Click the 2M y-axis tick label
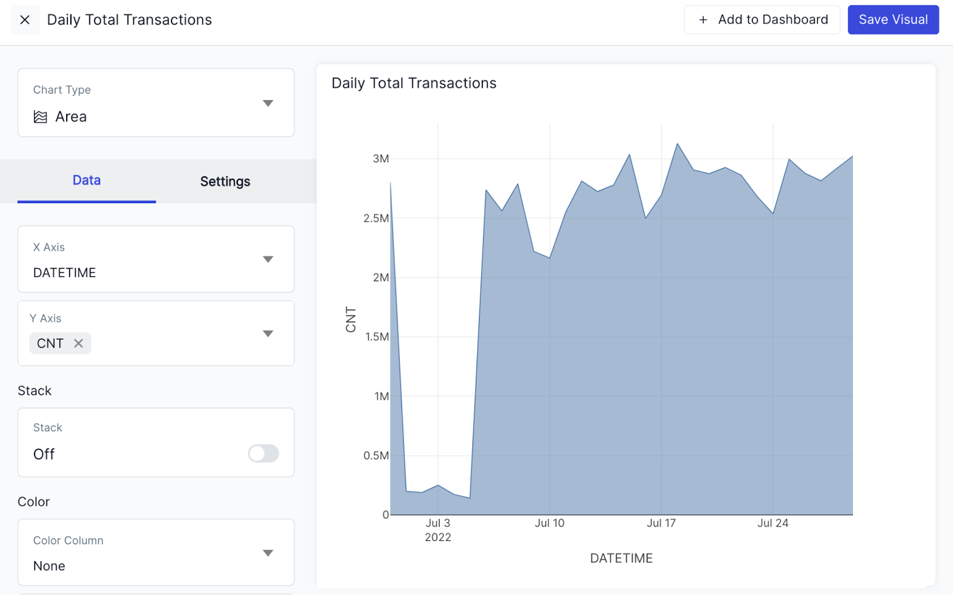Viewport: 953px width, 595px height. click(x=381, y=278)
